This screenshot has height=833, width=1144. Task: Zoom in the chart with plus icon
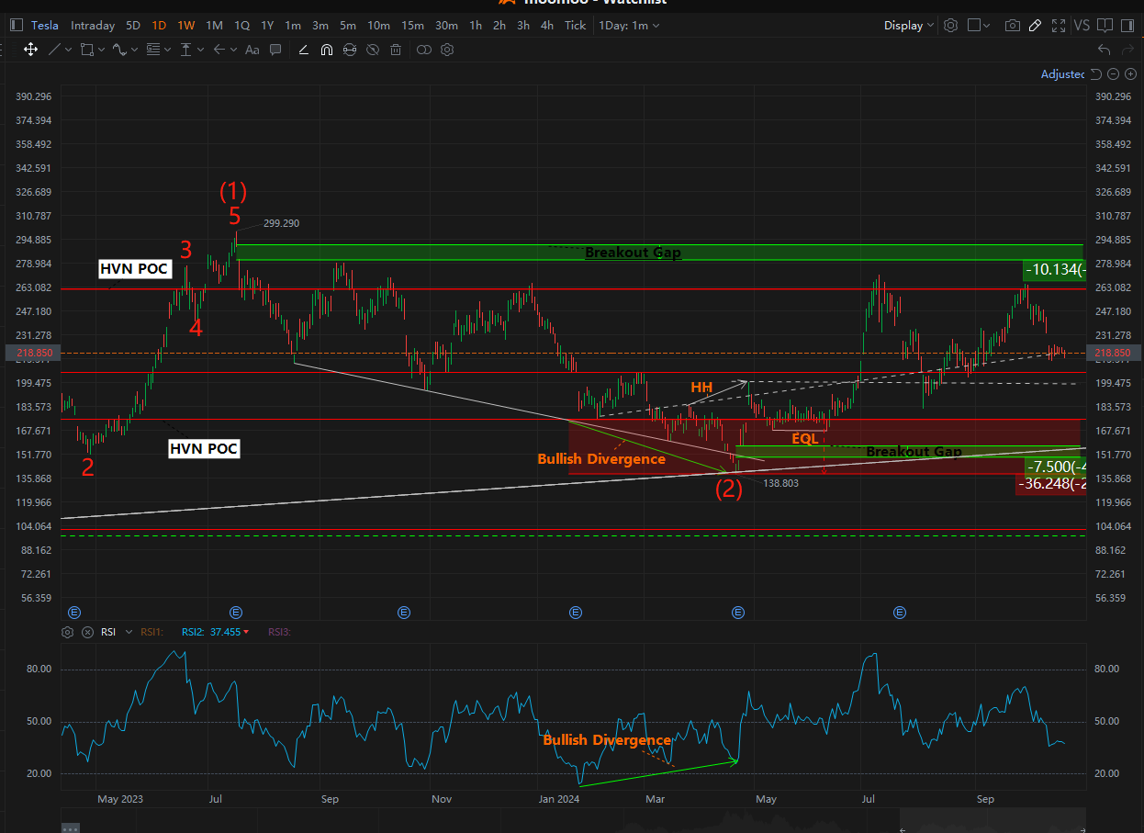pyautogui.click(x=1130, y=74)
